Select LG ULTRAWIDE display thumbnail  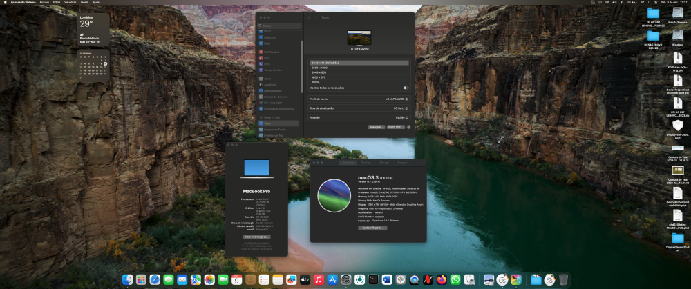coord(359,38)
